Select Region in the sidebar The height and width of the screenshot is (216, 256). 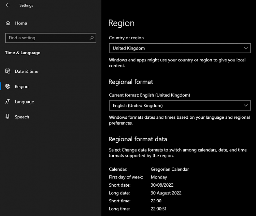coord(22,87)
